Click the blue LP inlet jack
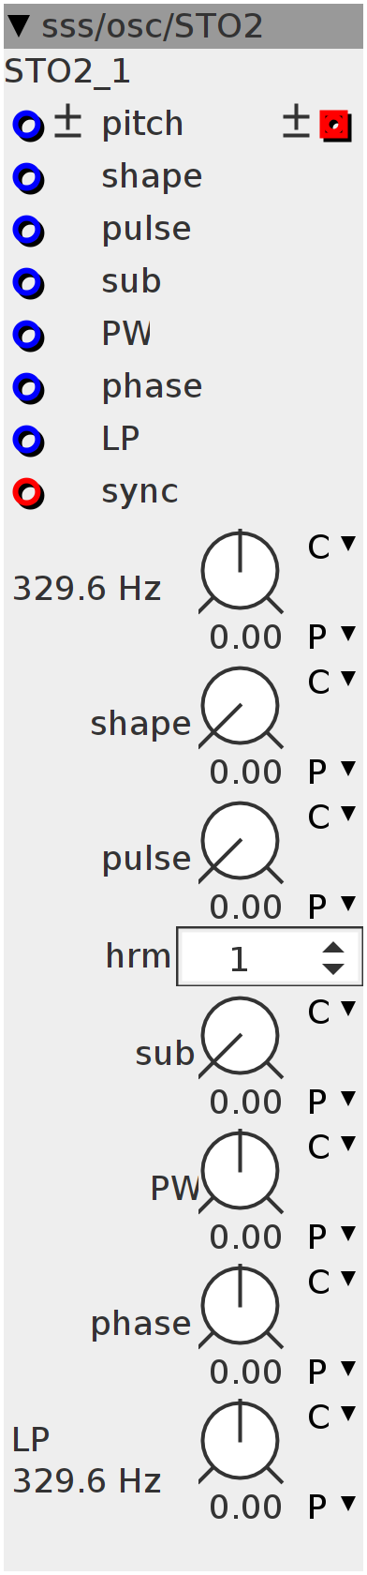Image resolution: width=367 pixels, height=1575 pixels. [28, 441]
